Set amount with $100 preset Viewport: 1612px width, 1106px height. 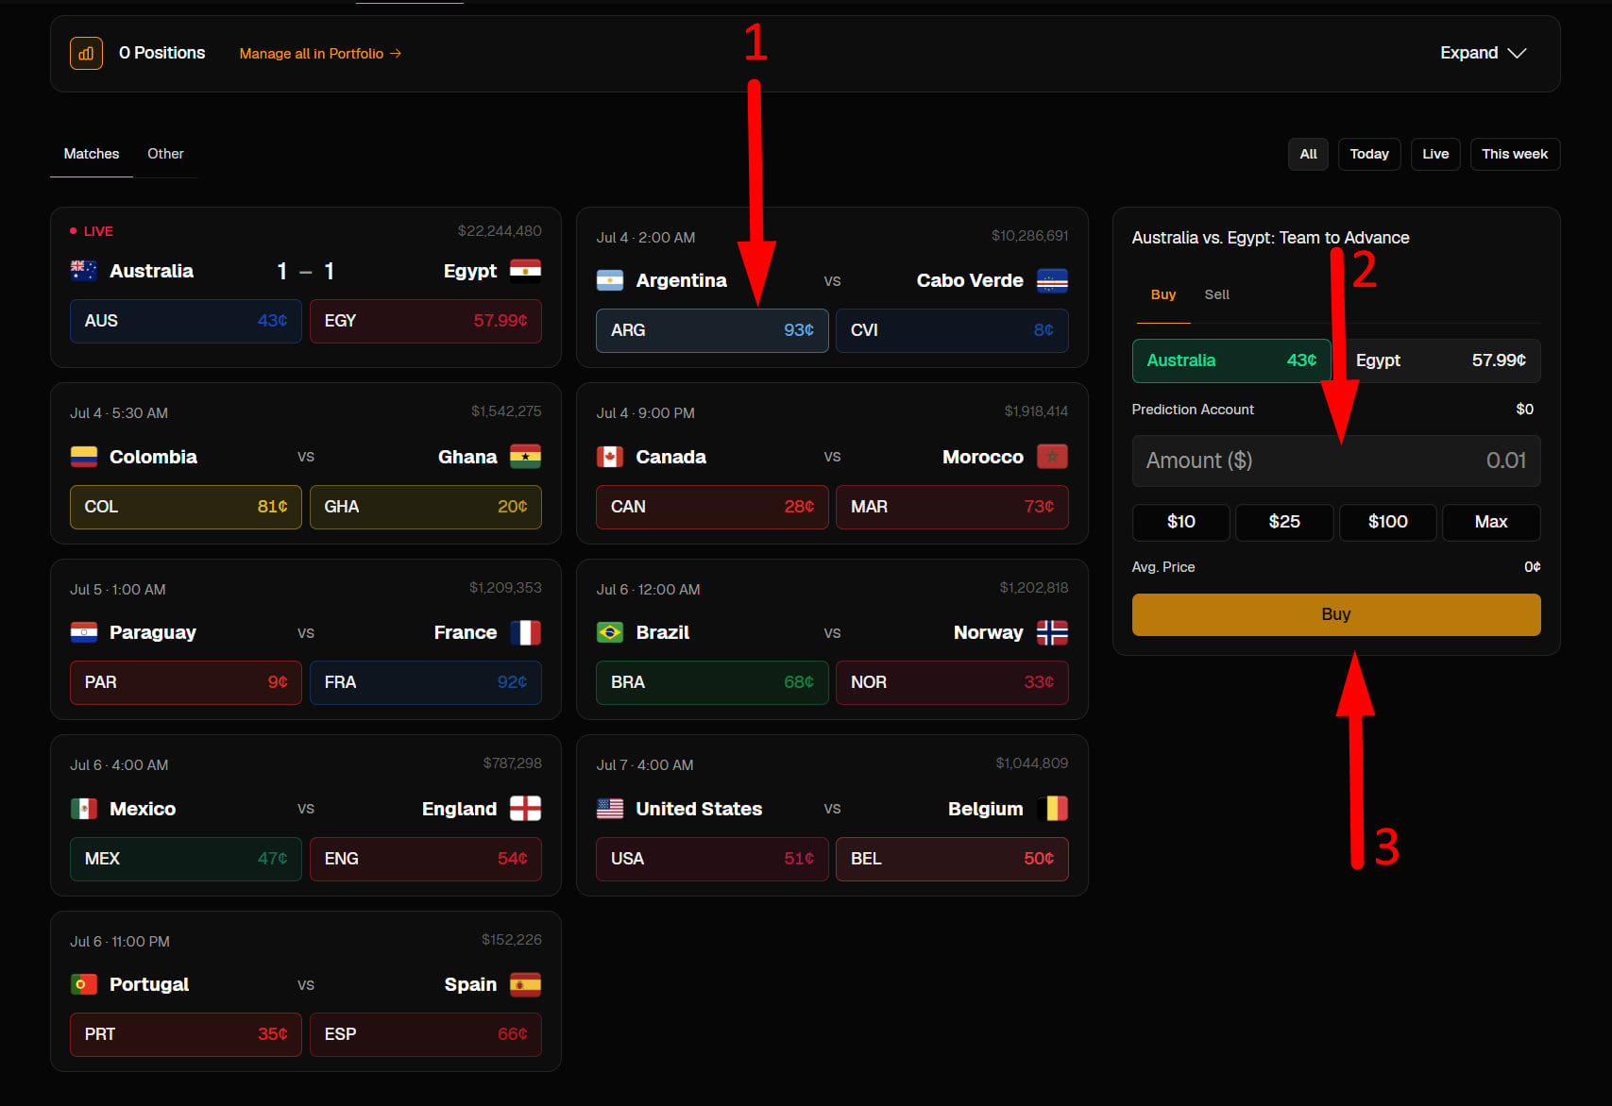pyautogui.click(x=1387, y=522)
